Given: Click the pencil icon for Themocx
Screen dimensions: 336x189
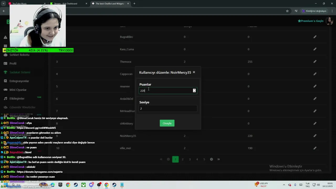Looking at the screenshot, I should point(315,62).
